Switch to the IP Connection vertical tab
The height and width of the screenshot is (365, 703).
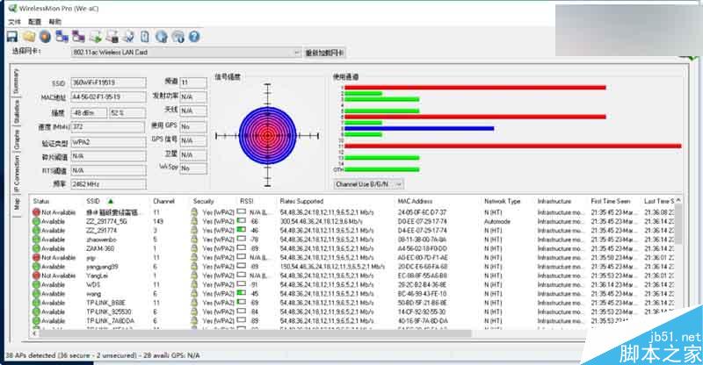coord(16,174)
